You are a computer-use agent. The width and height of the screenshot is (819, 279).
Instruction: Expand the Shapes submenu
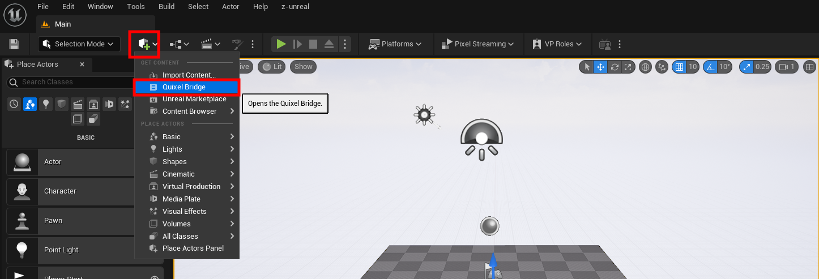(x=187, y=162)
